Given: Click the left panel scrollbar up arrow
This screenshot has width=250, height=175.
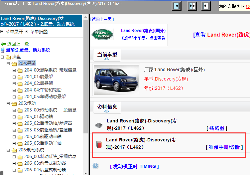Looking at the screenshot, I should pos(86,17).
